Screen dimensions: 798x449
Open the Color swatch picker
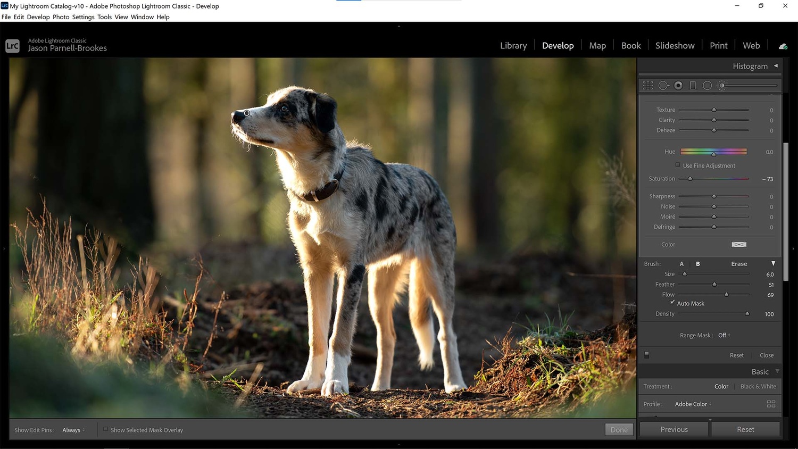tap(739, 244)
